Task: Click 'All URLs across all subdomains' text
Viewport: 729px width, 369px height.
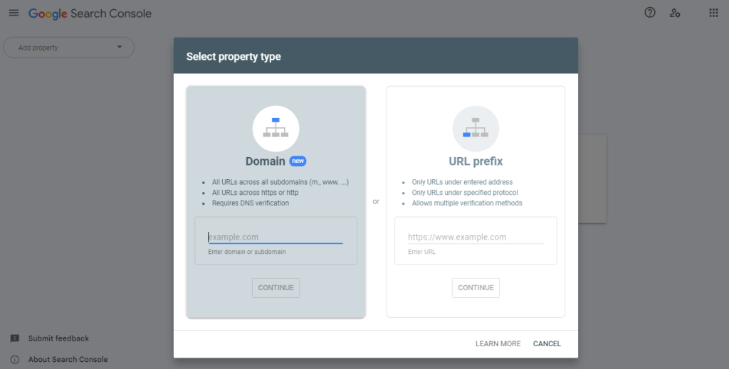Action: [280, 182]
